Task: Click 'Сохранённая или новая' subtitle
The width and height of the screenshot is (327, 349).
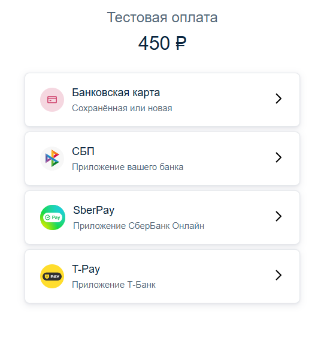Action: pos(122,108)
